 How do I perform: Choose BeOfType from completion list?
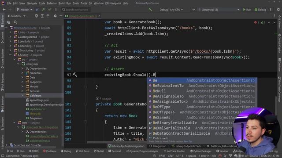(x=202, y=107)
